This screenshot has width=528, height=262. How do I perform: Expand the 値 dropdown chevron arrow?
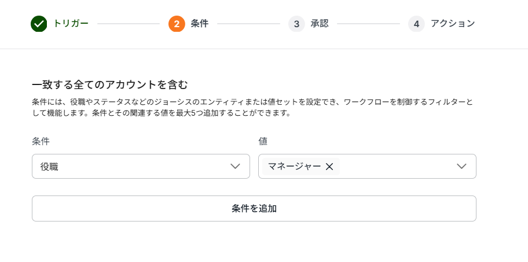pyautogui.click(x=461, y=167)
